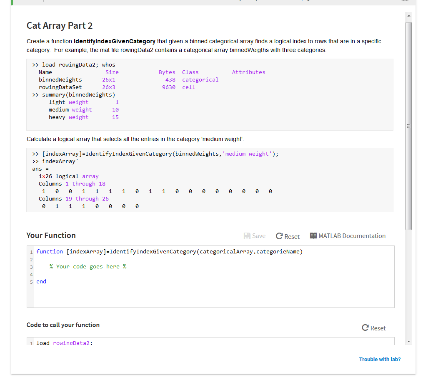Click the scrollbar down arrow

[x=409, y=342]
